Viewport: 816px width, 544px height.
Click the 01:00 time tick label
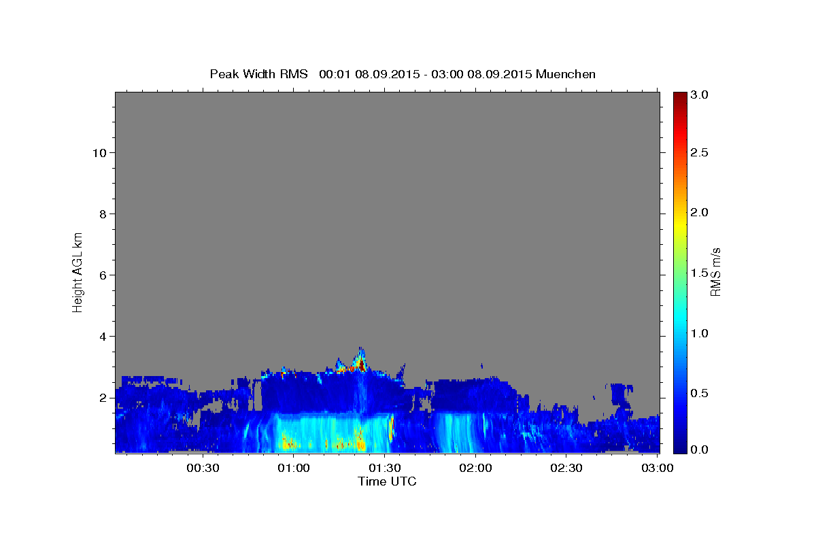pyautogui.click(x=294, y=468)
